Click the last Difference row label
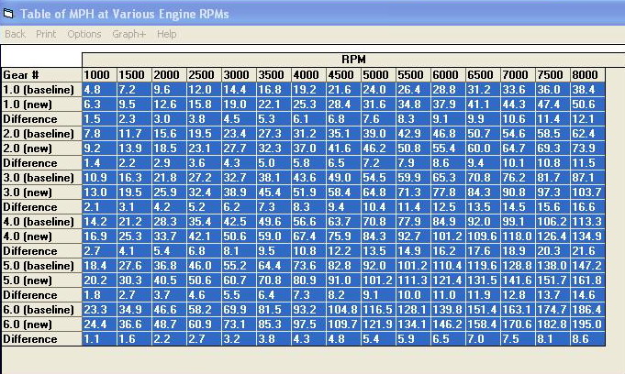 coord(40,338)
